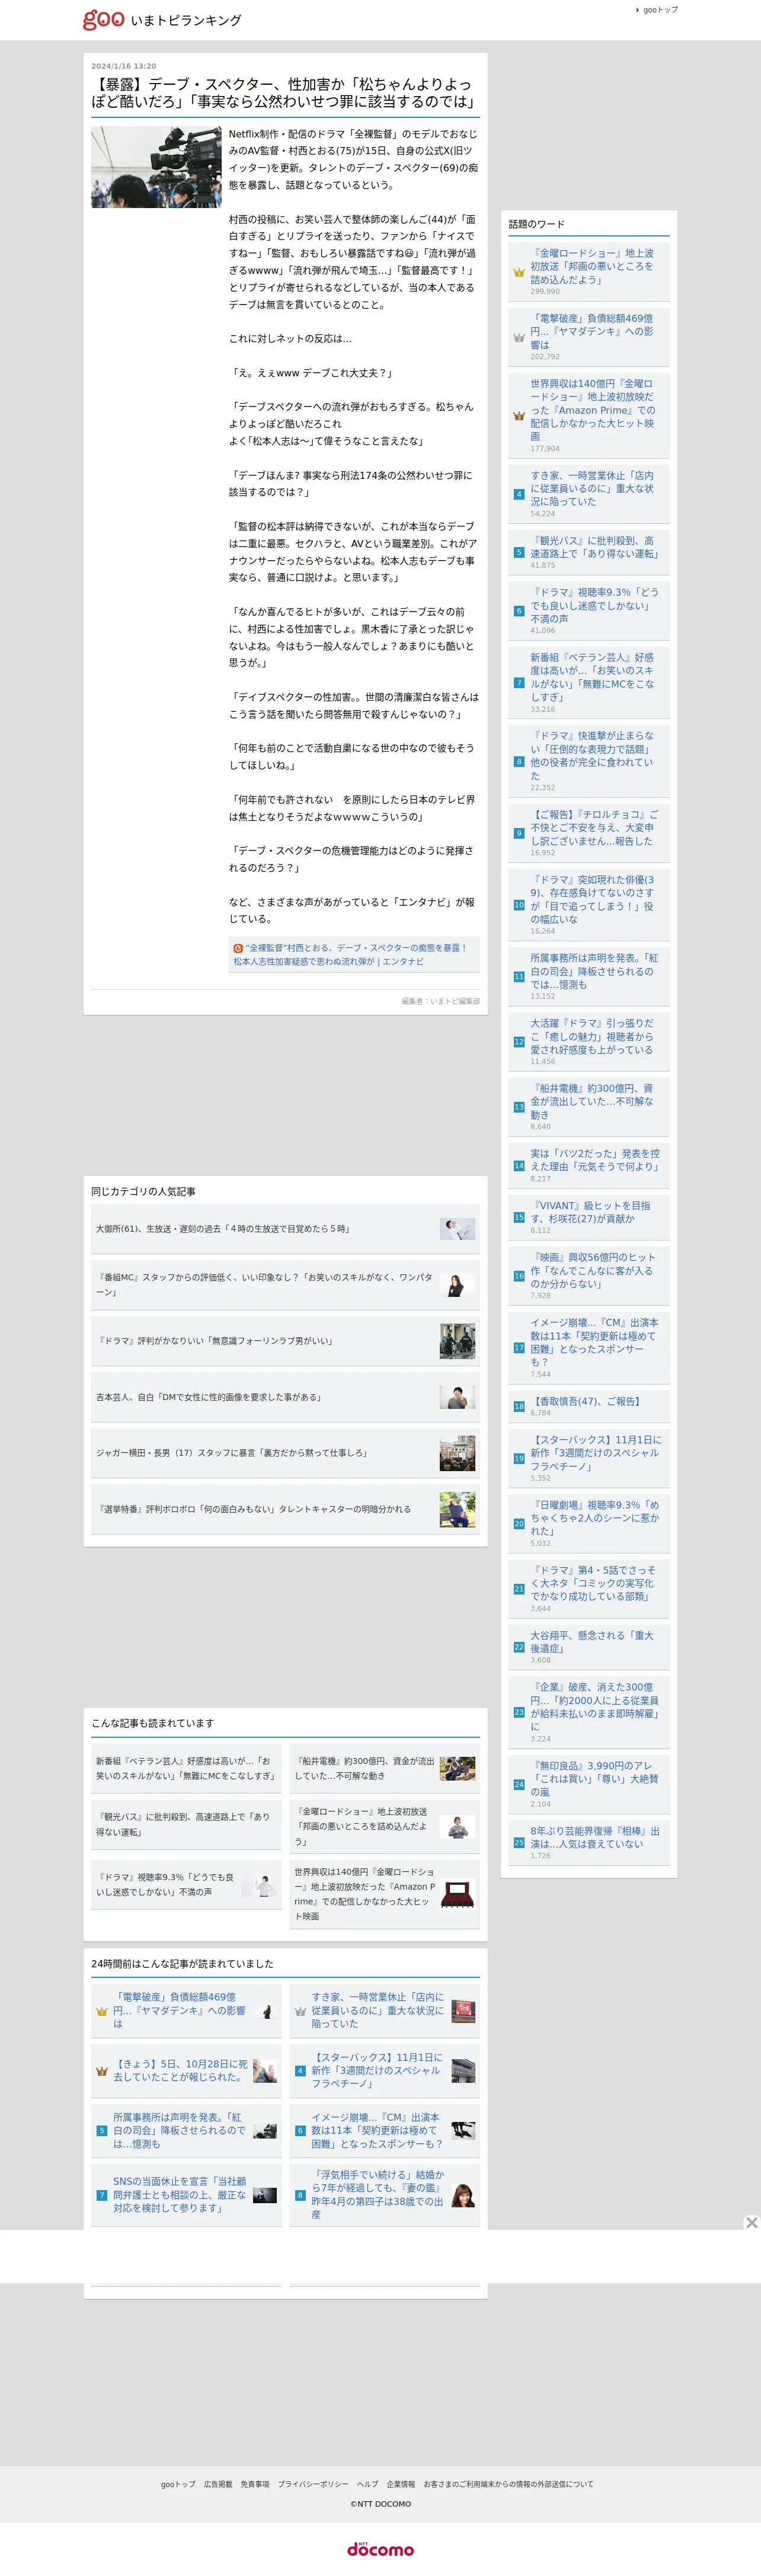Open 新番組『ベテラン芸人』 card under こんな記事も読まれています

[185, 1769]
